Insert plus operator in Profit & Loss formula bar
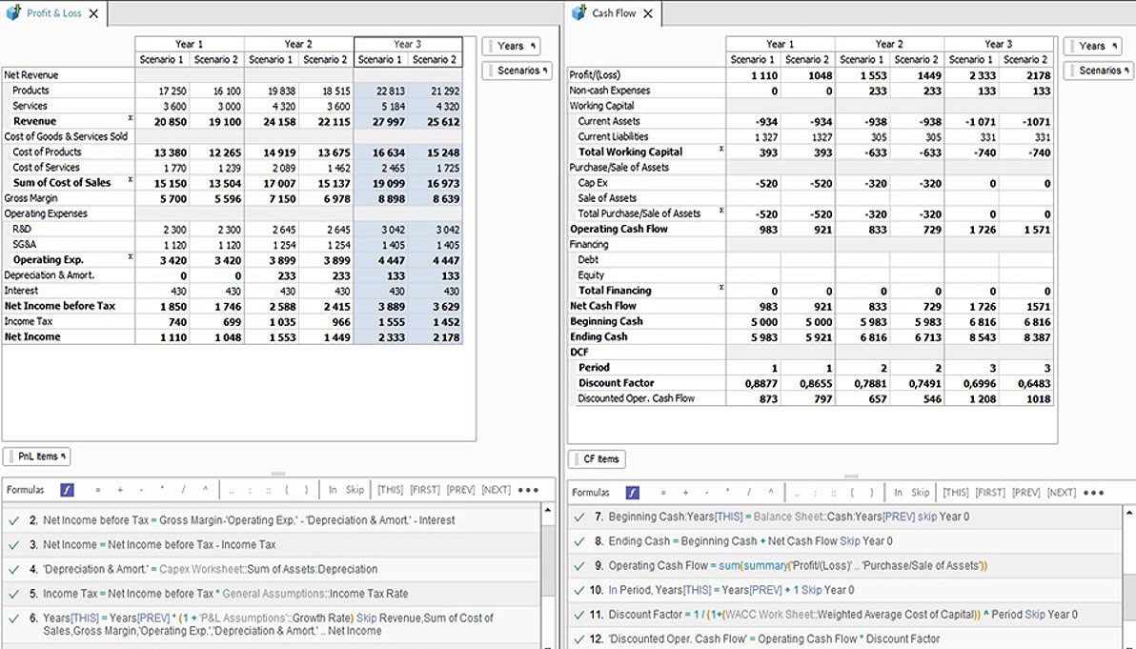 point(119,490)
